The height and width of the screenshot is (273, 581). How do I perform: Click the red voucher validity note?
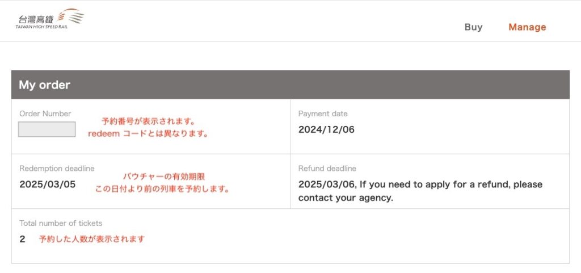pyautogui.click(x=164, y=177)
